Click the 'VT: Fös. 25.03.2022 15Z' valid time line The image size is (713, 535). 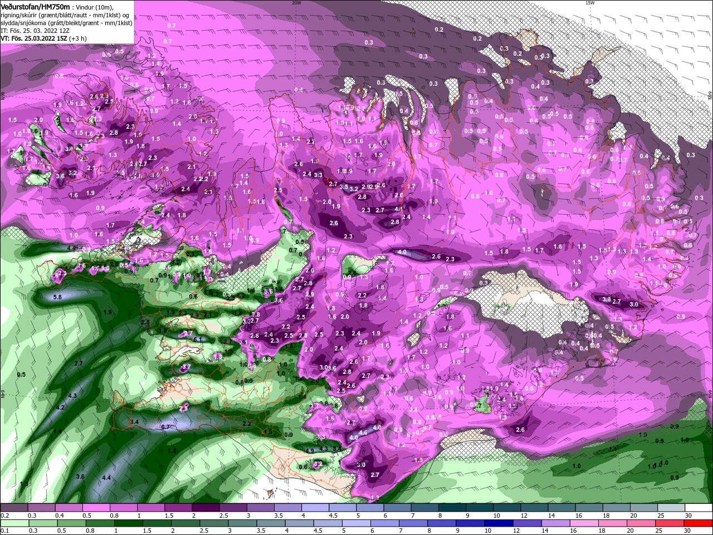coord(43,38)
